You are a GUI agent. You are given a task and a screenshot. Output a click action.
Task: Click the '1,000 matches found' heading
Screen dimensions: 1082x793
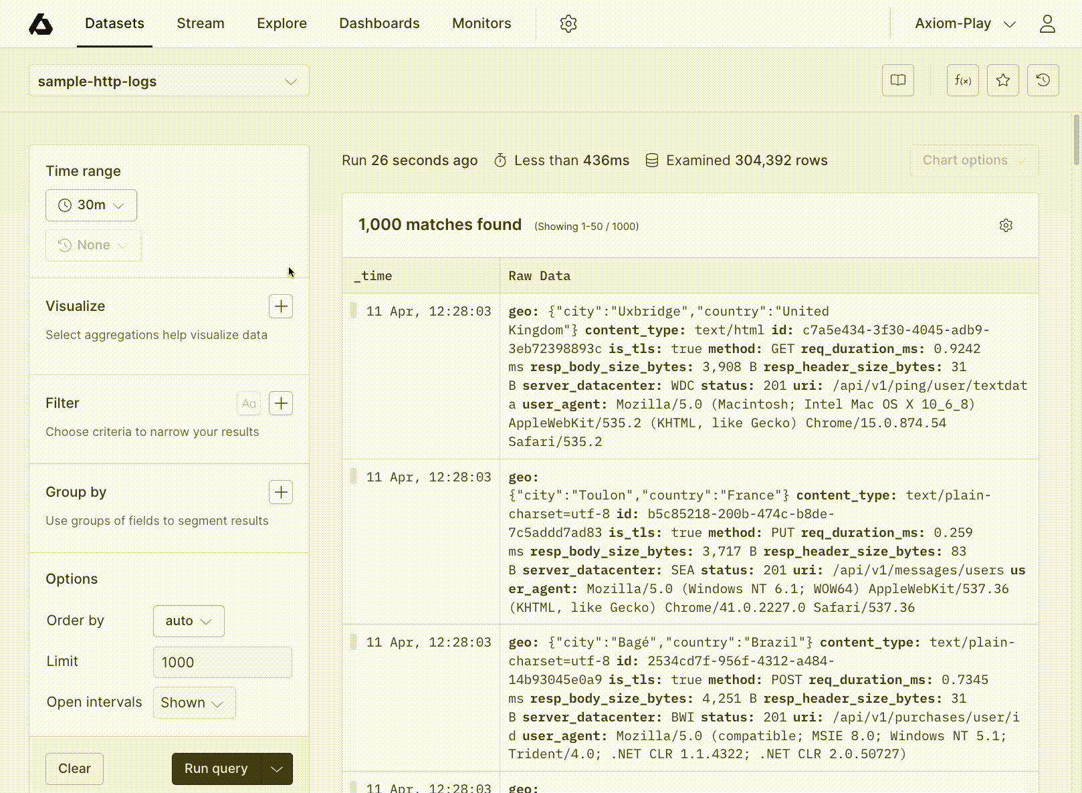coord(440,225)
